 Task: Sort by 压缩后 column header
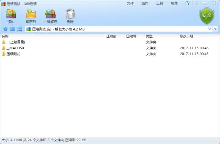131,36
